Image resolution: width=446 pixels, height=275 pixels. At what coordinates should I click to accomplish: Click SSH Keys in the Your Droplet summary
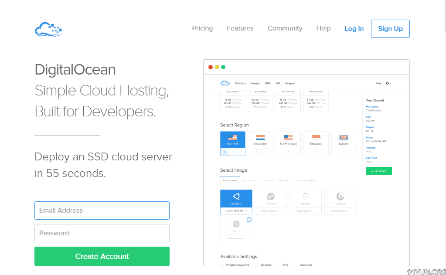coord(372,158)
